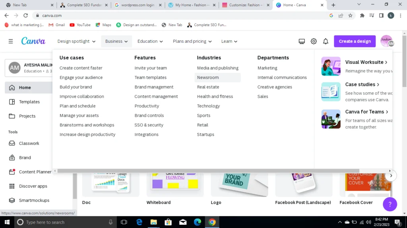This screenshot has width=407, height=228.
Task: Click the desktop app monitor icon
Action: coord(302,41)
